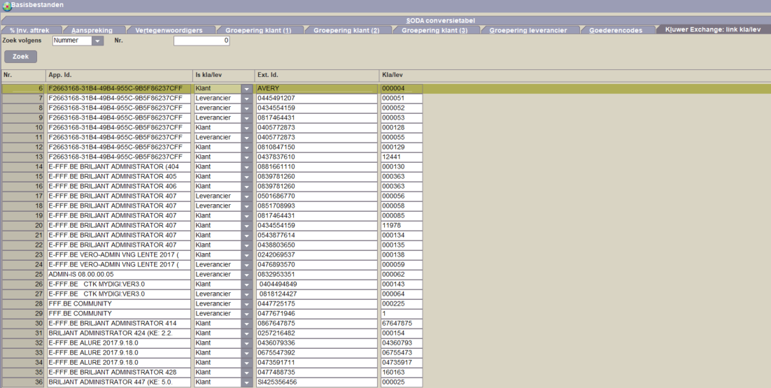Click the Basisbestanden application icon
The height and width of the screenshot is (388, 771).
point(6,5)
